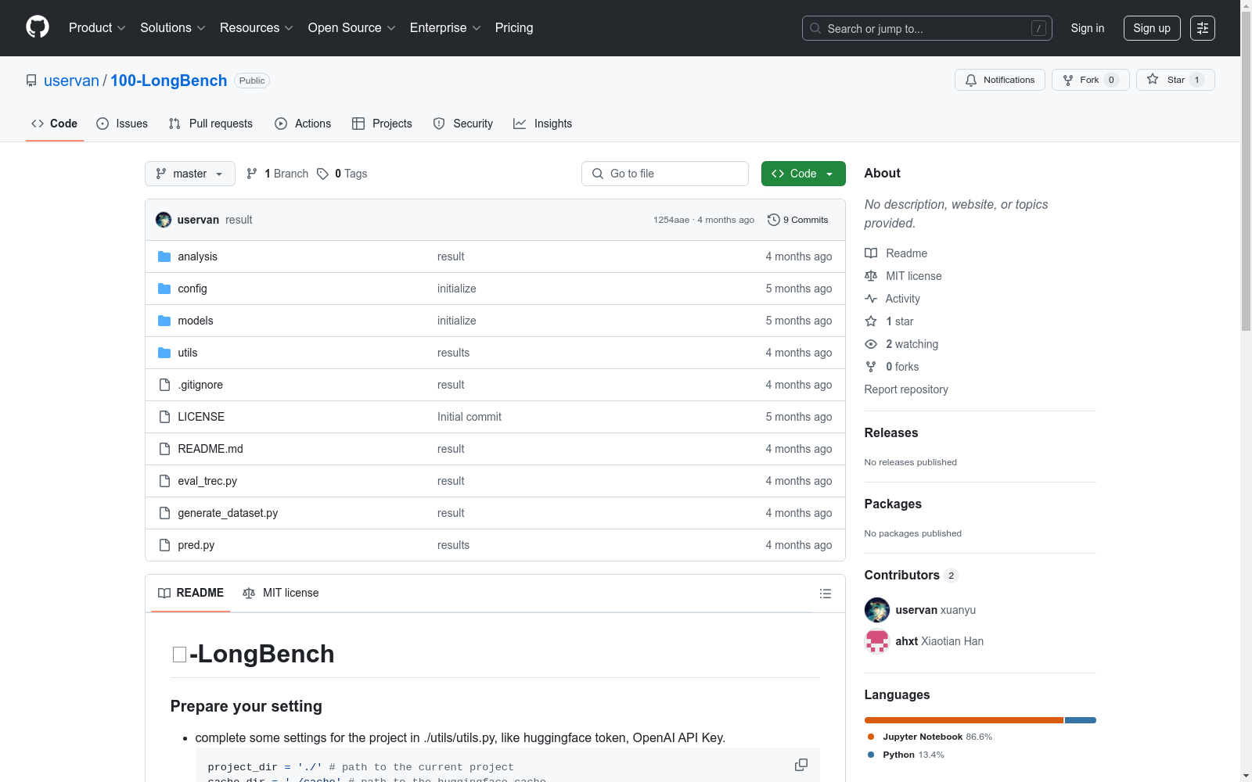Click the ahxt contributor avatar
Viewport: 1252px width, 782px height.
(x=876, y=641)
